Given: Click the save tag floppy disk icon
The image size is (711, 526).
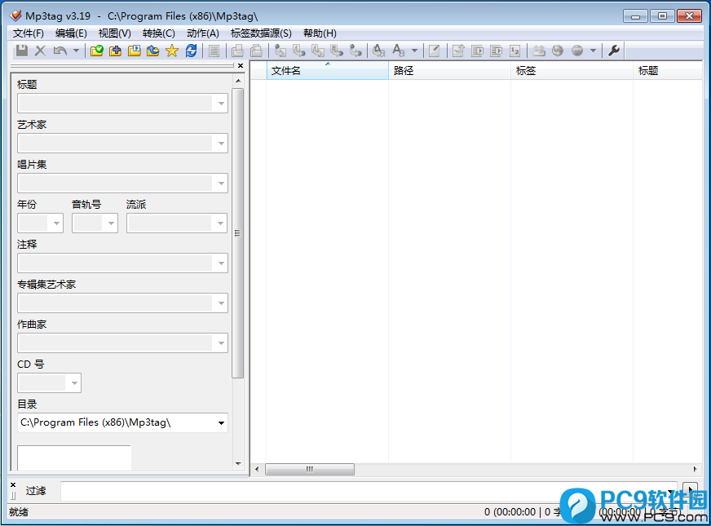Looking at the screenshot, I should coord(22,51).
